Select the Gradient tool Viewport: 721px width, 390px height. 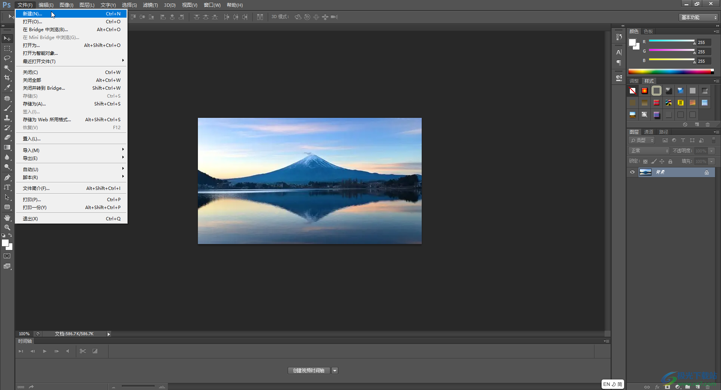(x=7, y=147)
